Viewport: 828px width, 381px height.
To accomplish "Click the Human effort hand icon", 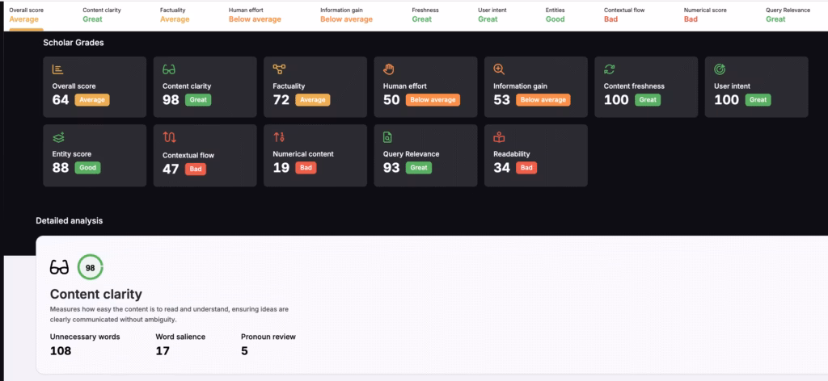I will tap(389, 69).
